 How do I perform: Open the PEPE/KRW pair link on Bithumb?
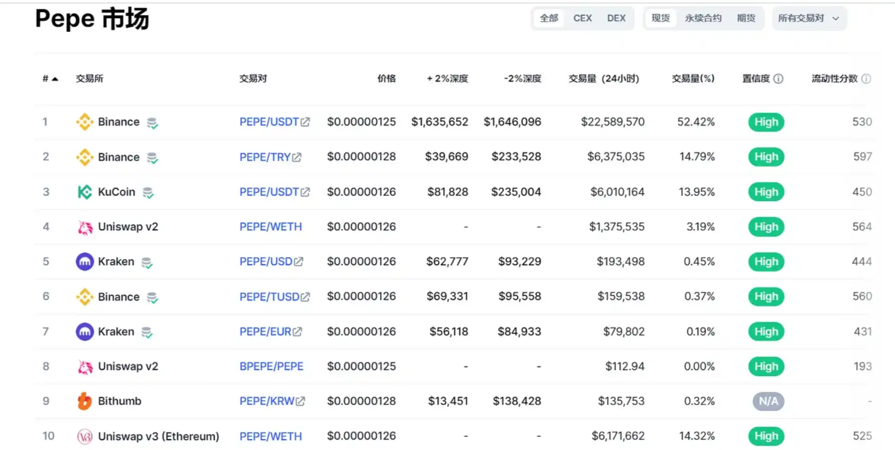267,401
